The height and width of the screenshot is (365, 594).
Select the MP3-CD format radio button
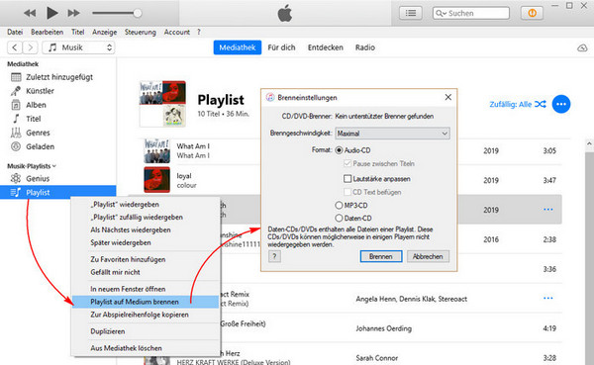click(339, 205)
